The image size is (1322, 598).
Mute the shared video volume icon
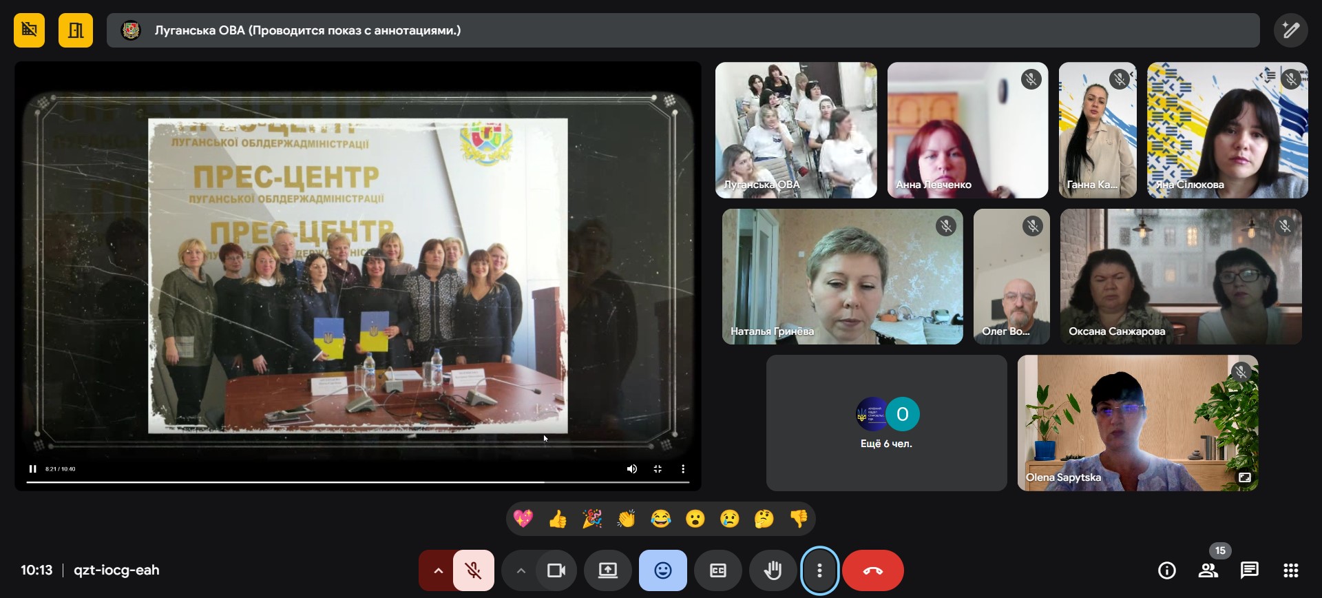pos(631,469)
